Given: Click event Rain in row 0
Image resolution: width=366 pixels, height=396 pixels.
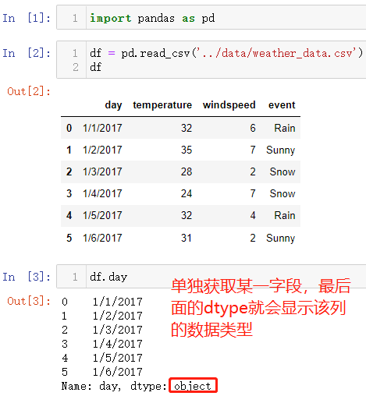Looking at the screenshot, I should click(x=285, y=128).
